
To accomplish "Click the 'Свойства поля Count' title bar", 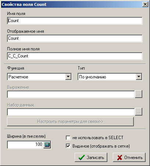I will [72, 4].
